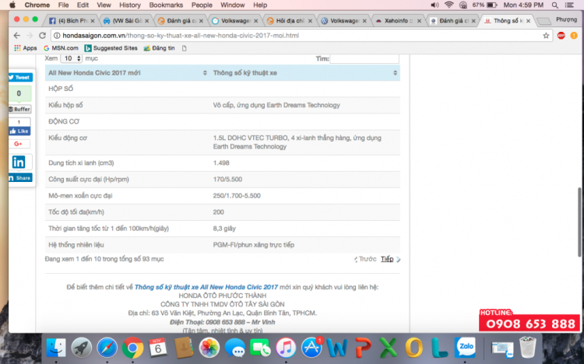Select 'Tốc độ tối đa(km/h)' row label
Viewport: 584px width, 364px height.
(76, 212)
